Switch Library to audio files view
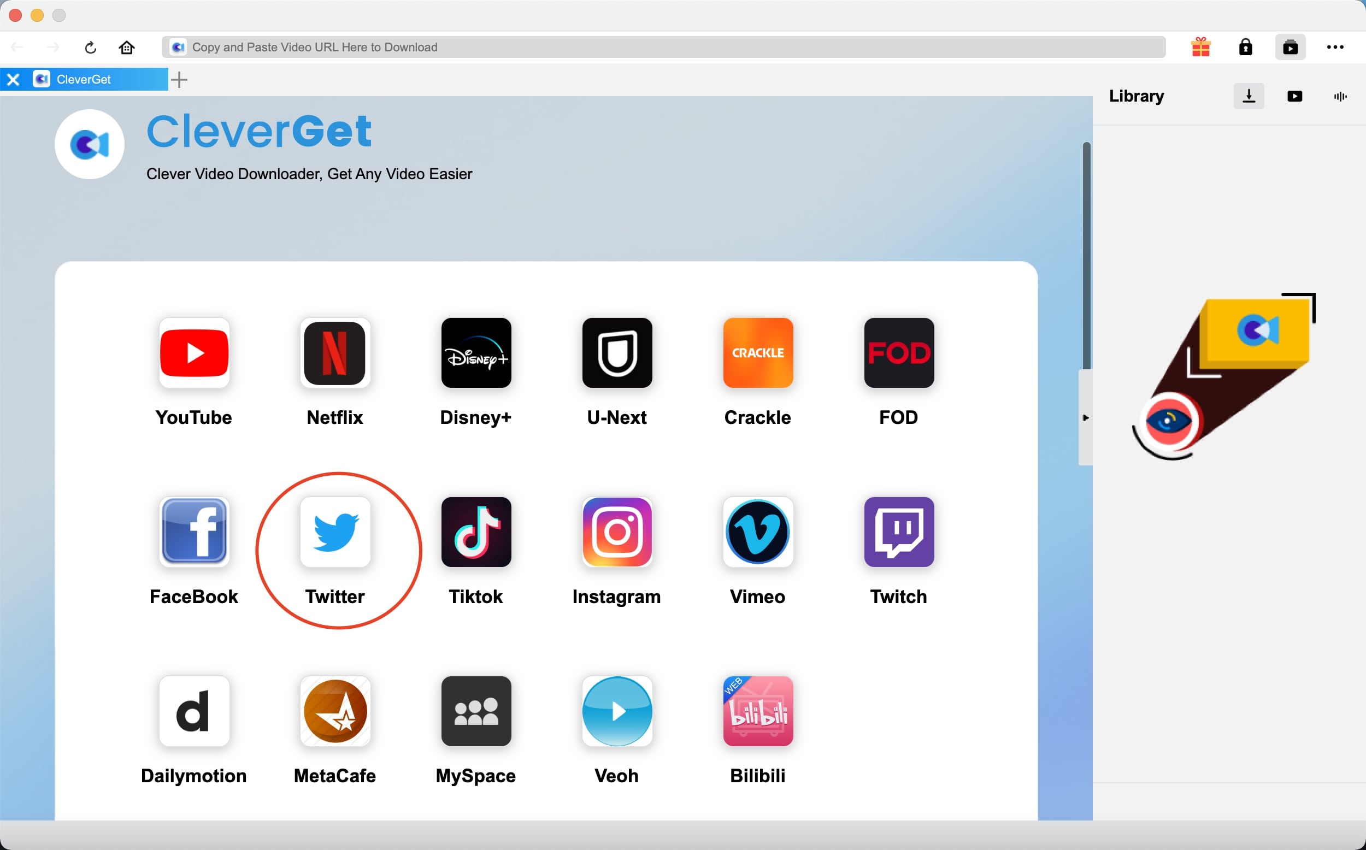This screenshot has width=1366, height=850. [1340, 96]
